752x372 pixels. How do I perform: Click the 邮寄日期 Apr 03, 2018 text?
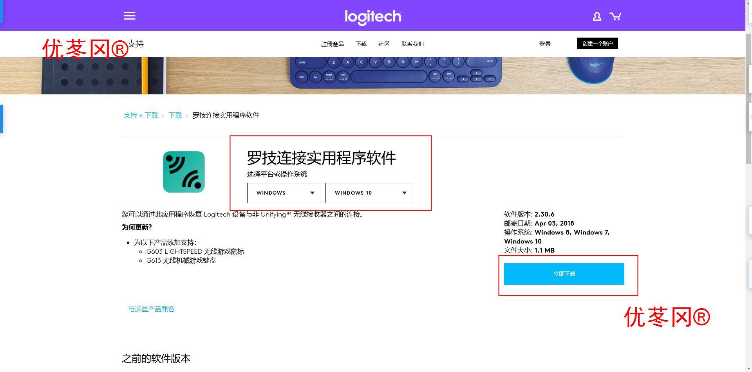click(x=539, y=223)
